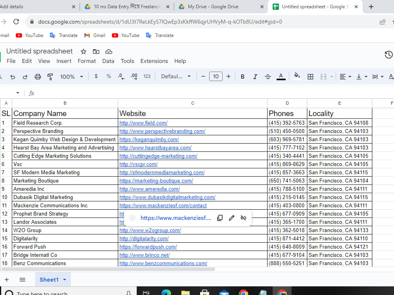
Task: Expand the Default font dropdown
Action: (189, 76)
